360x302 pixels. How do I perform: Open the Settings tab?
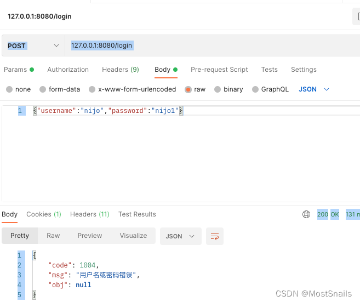[x=304, y=70]
